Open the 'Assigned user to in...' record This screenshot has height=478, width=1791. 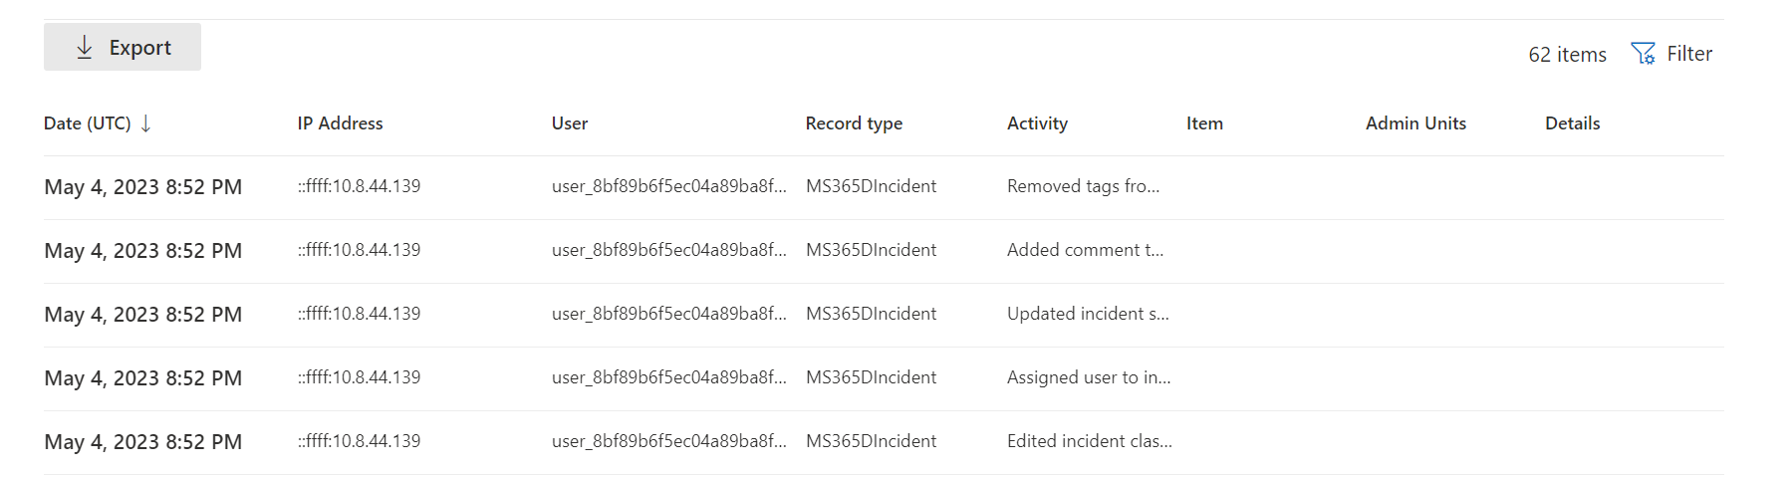point(1089,377)
